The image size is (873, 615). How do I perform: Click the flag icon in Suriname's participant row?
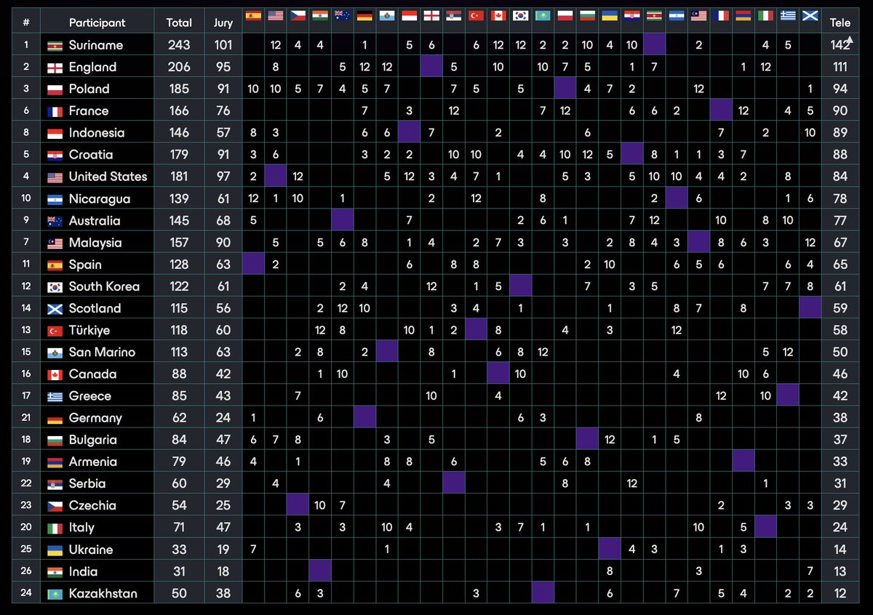(55, 46)
